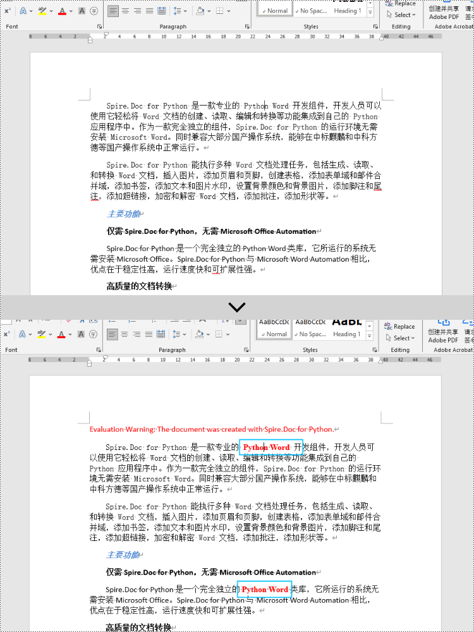Click Replace in lower window Editing group

399,327
